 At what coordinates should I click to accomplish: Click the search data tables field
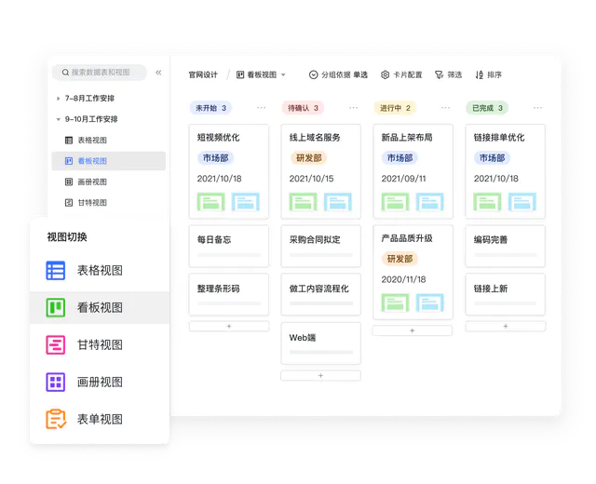click(100, 73)
